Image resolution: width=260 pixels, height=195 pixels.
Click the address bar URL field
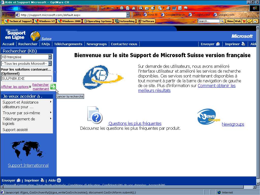71,15
